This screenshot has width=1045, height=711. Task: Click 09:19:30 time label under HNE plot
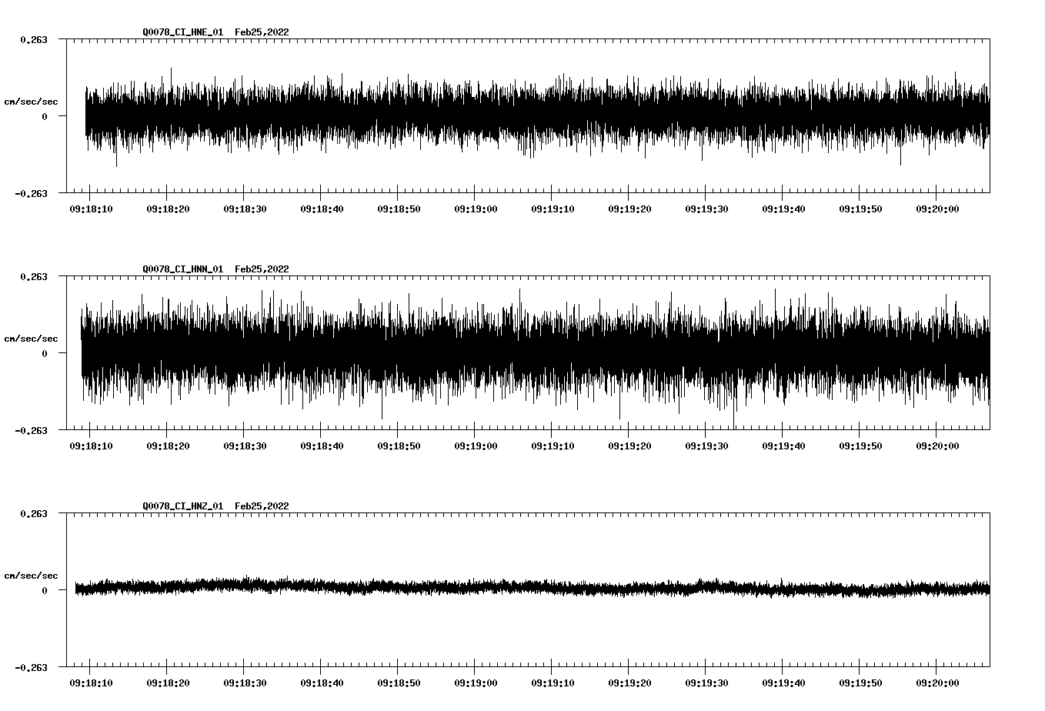pos(706,209)
